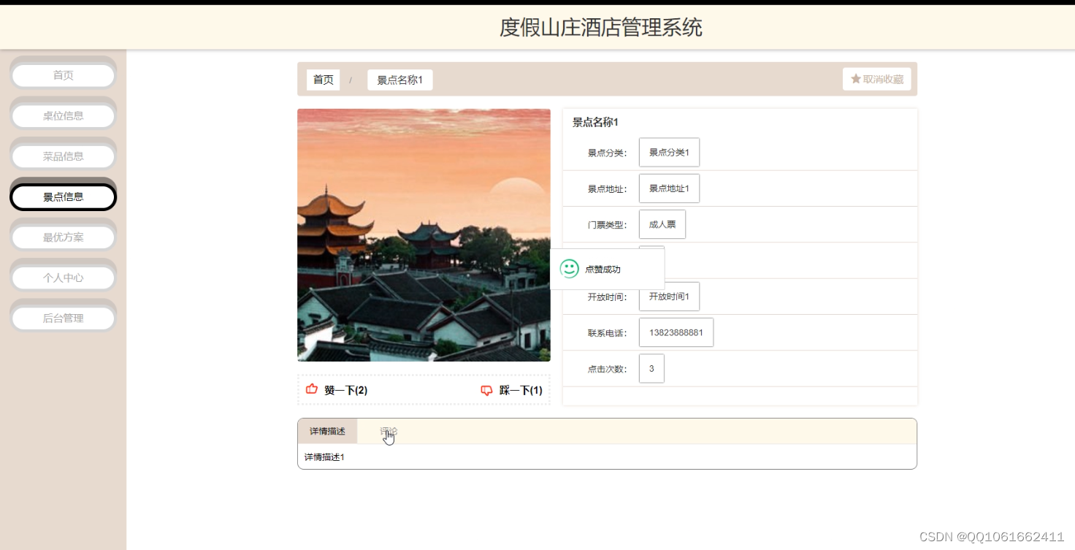Click the smiley icon in 点赞成功 toast

tap(570, 269)
